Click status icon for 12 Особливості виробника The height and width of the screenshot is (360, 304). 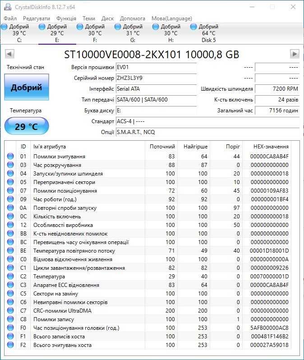pos(10,225)
